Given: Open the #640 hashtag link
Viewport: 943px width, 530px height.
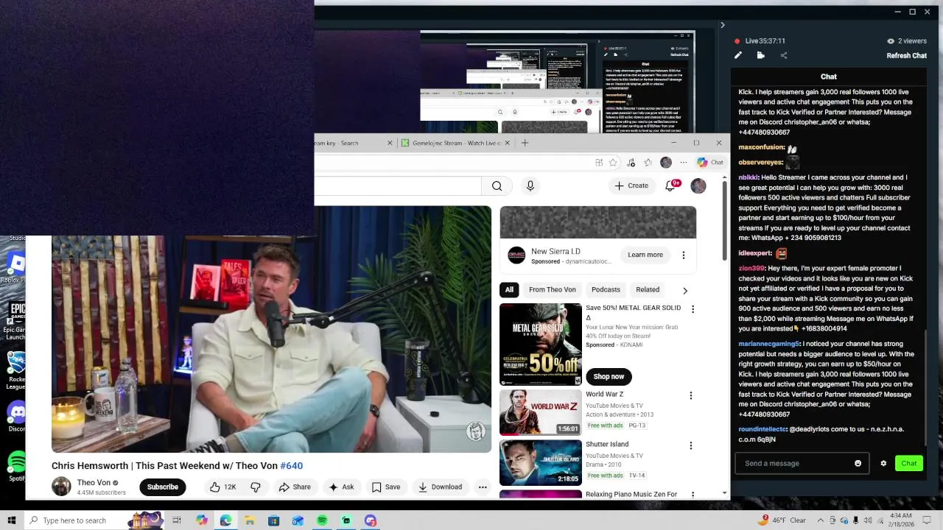Looking at the screenshot, I should tap(292, 466).
